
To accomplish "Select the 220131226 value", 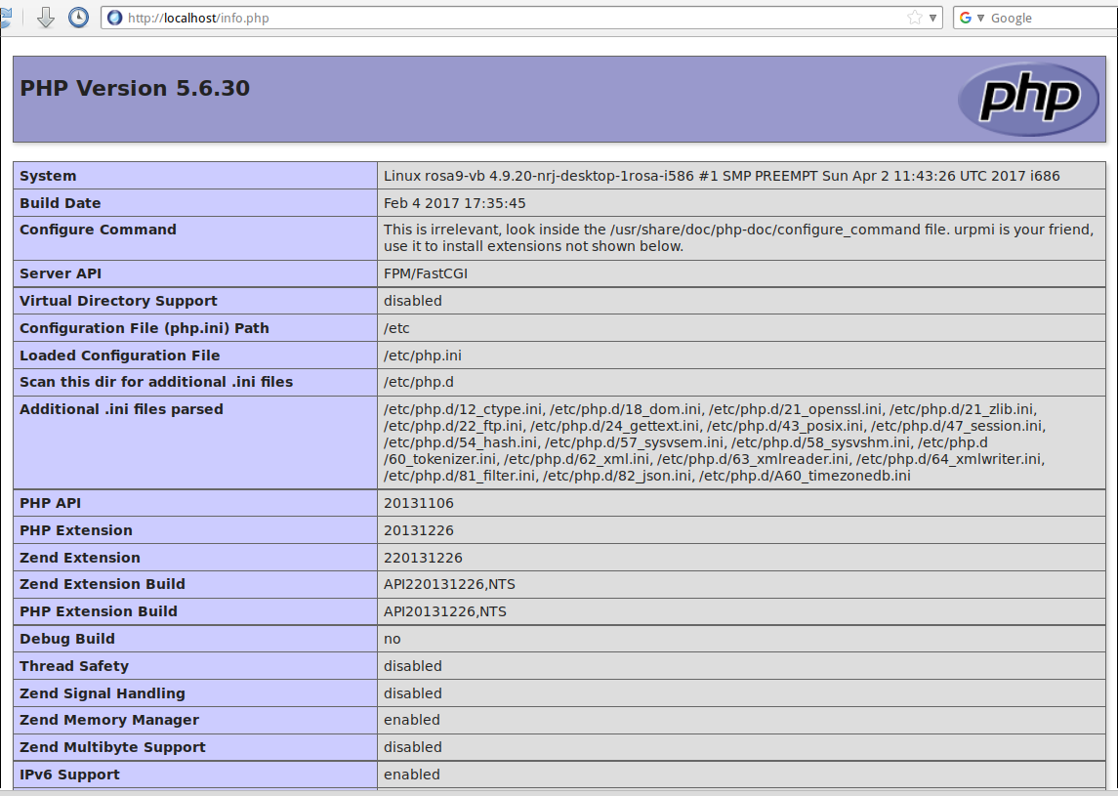I will (x=423, y=558).
